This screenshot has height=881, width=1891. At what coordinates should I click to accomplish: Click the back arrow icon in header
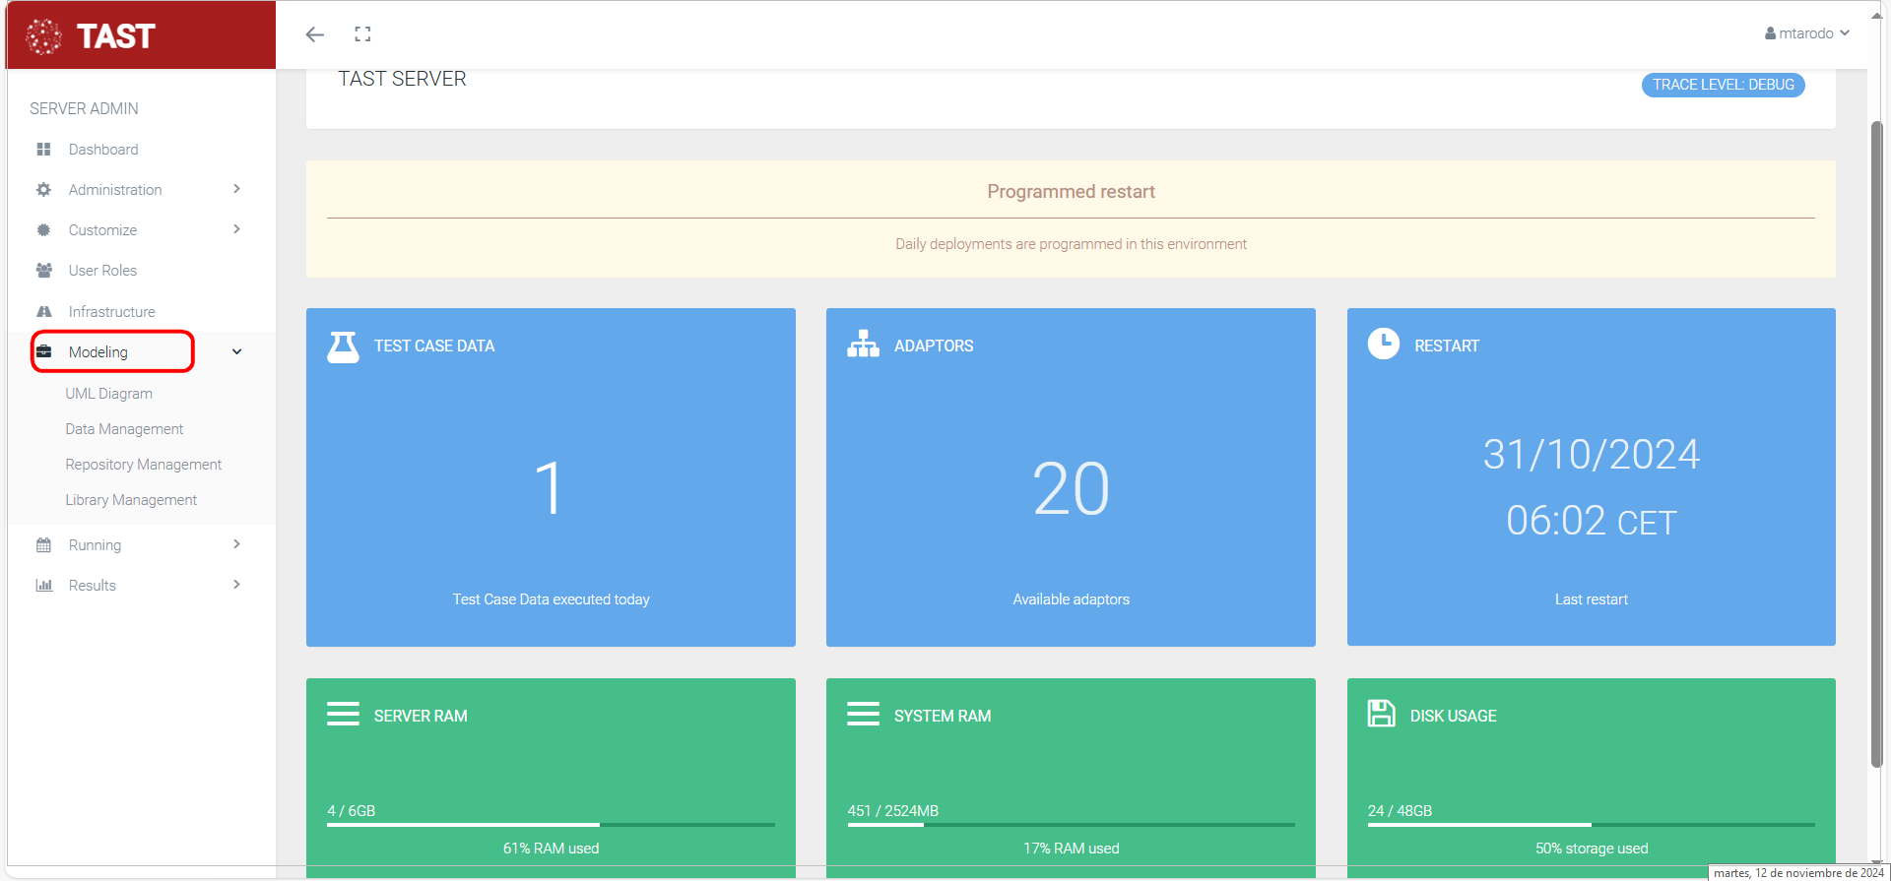point(314,34)
